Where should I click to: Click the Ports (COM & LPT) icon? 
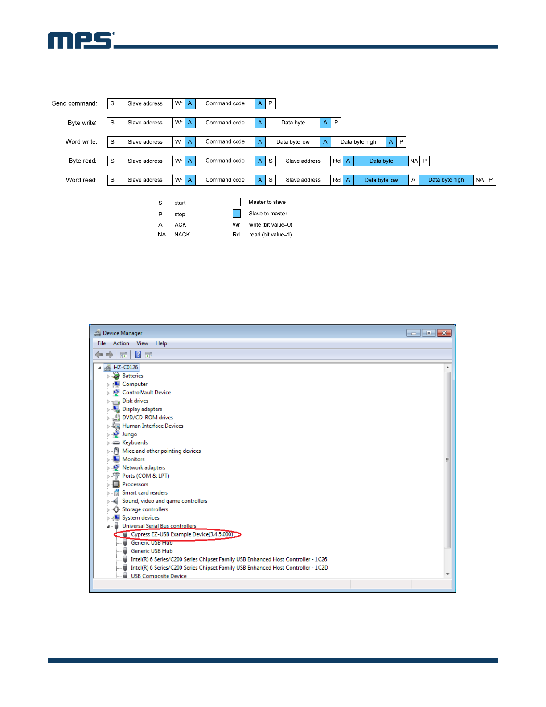[116, 475]
